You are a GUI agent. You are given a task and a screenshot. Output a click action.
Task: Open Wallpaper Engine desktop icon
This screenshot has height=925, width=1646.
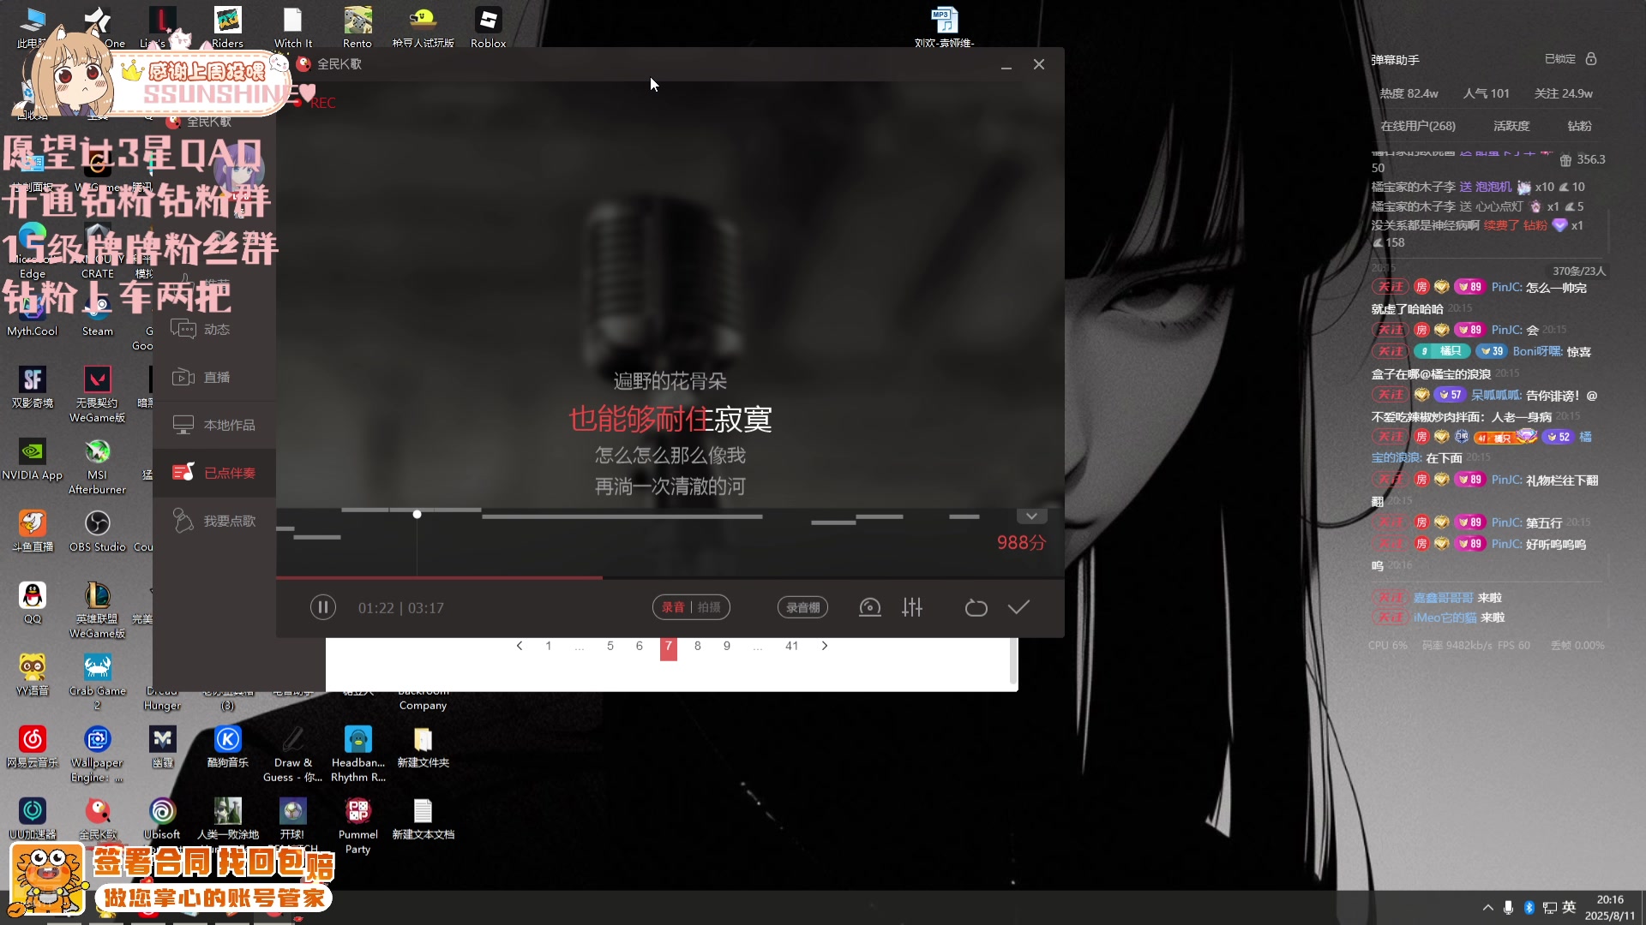click(98, 754)
